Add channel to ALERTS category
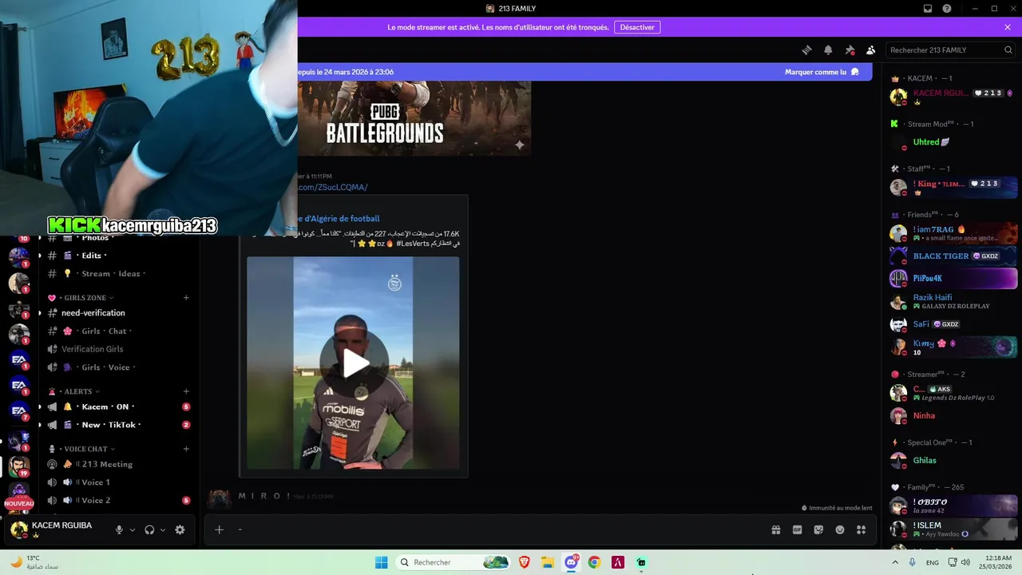 (x=186, y=391)
